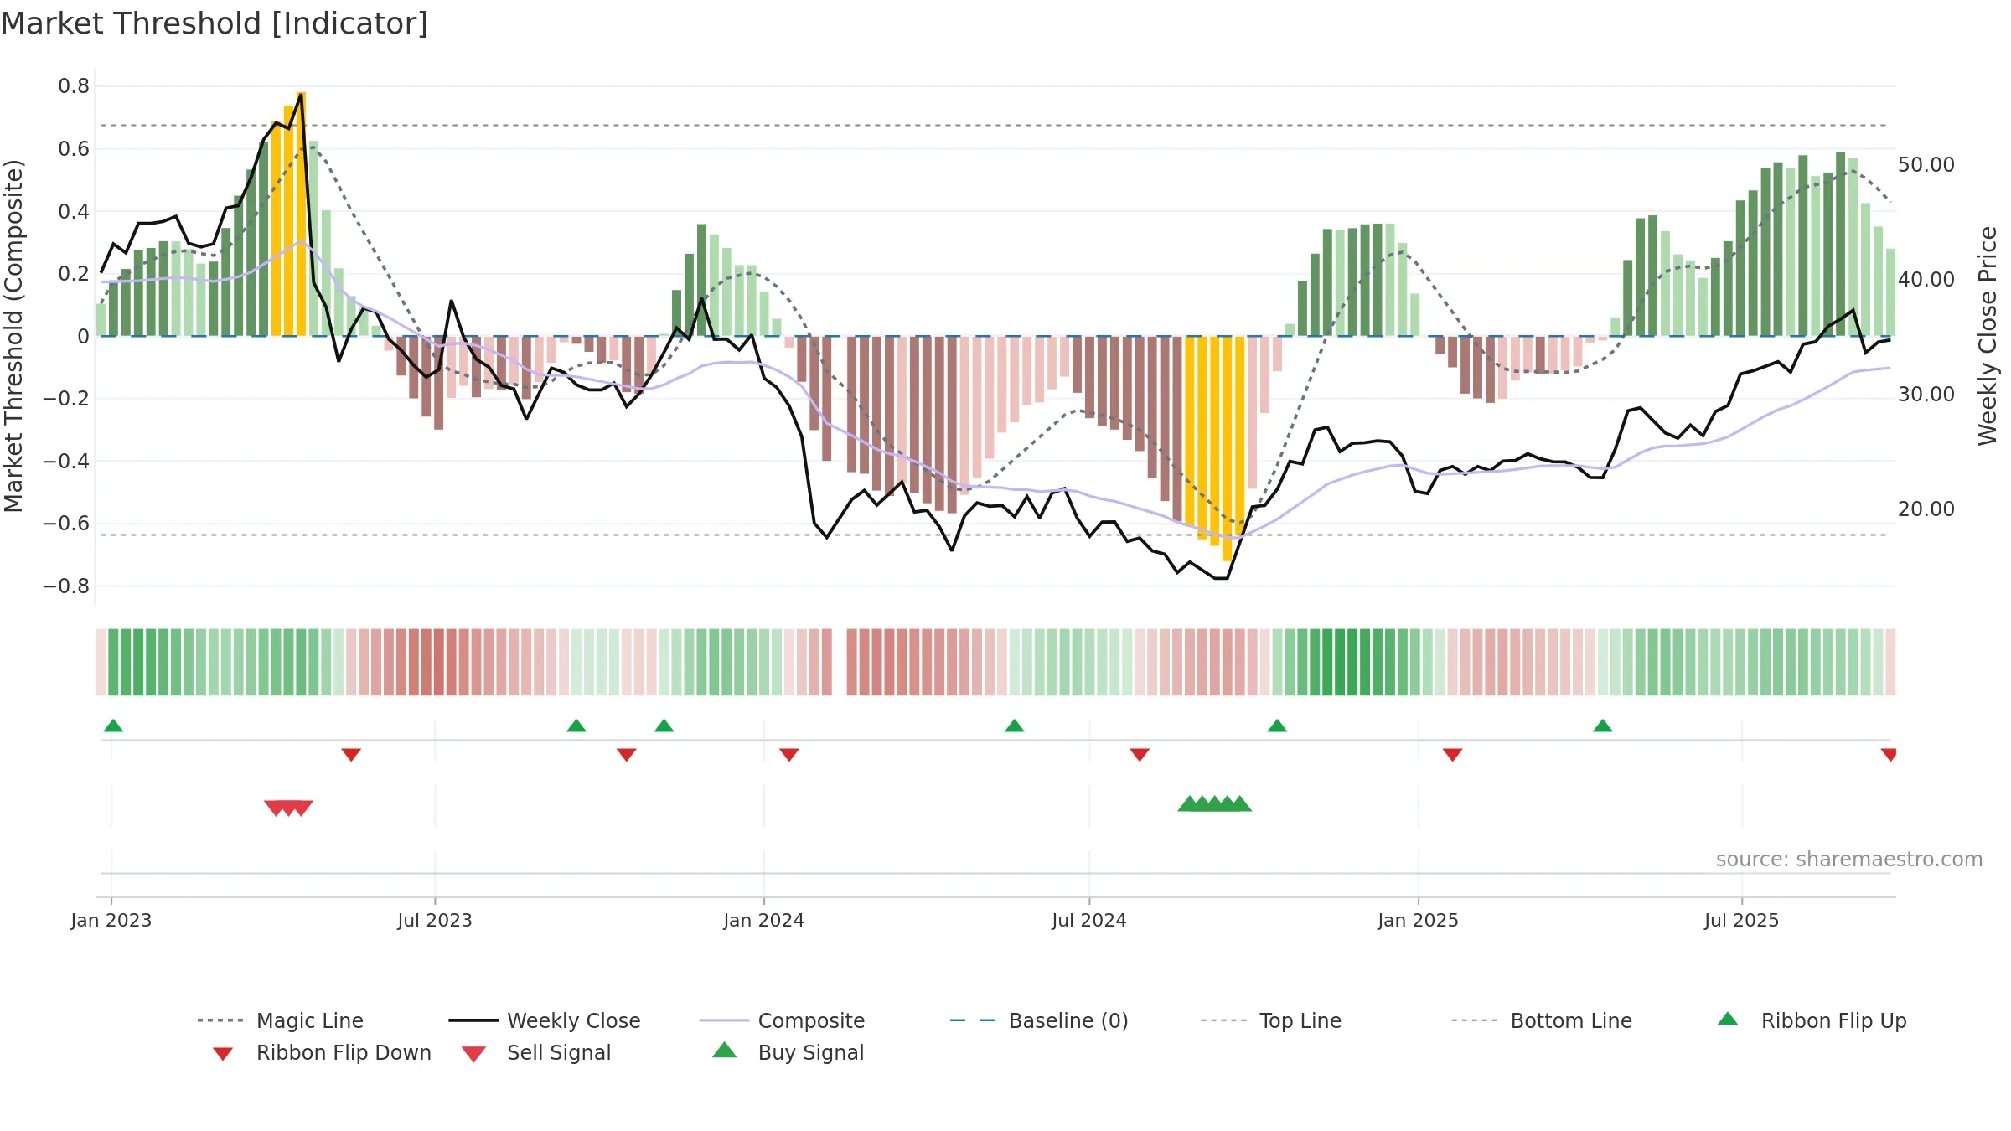Click the Ribbon Flip Up marker near May 2024

[1015, 726]
